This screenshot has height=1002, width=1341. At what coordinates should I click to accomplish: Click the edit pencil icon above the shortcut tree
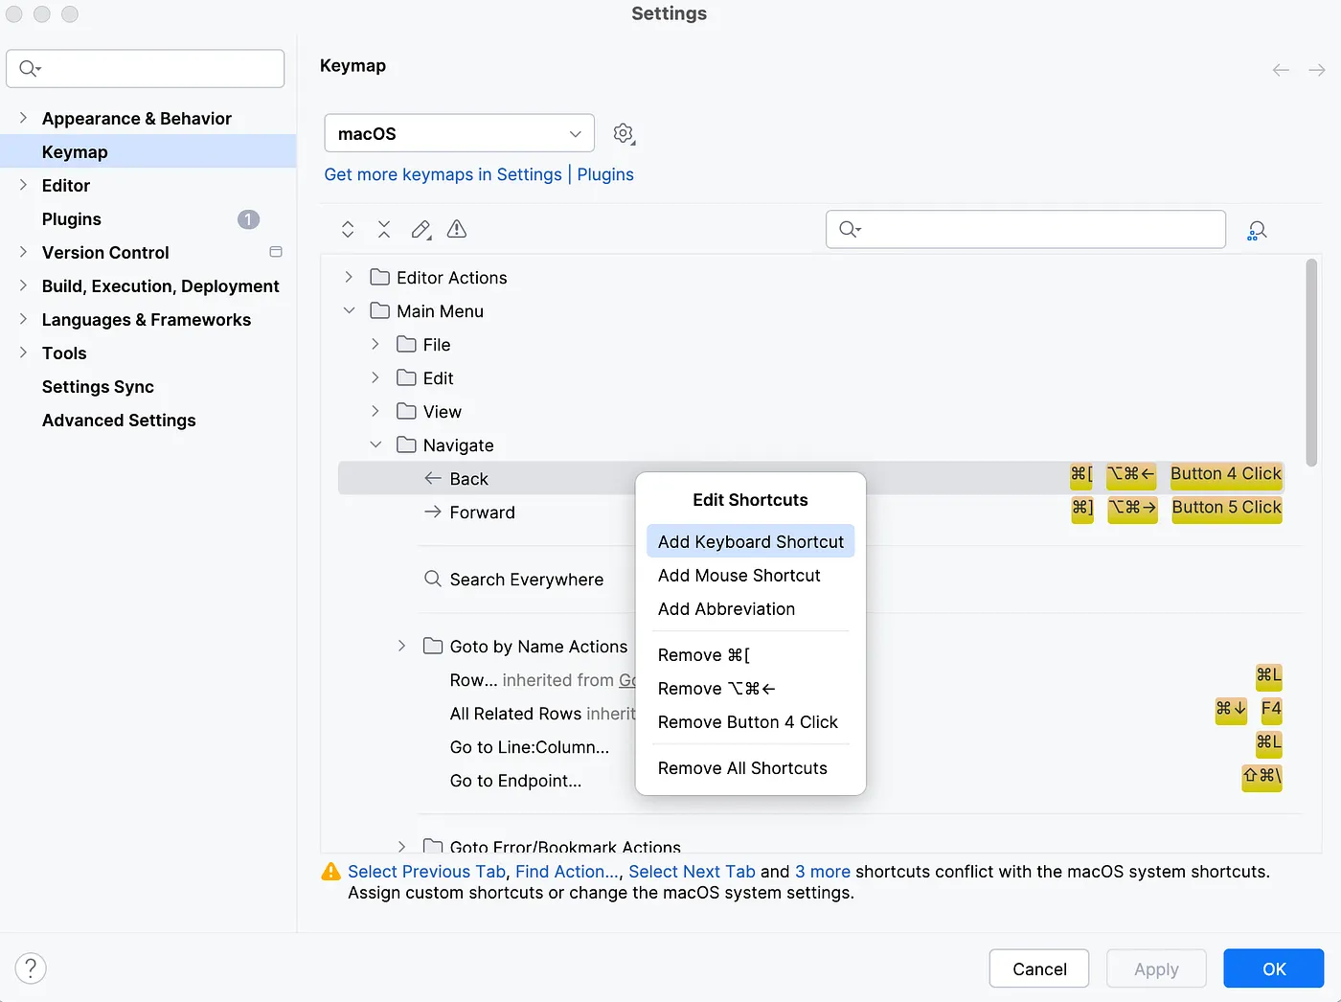pos(420,229)
